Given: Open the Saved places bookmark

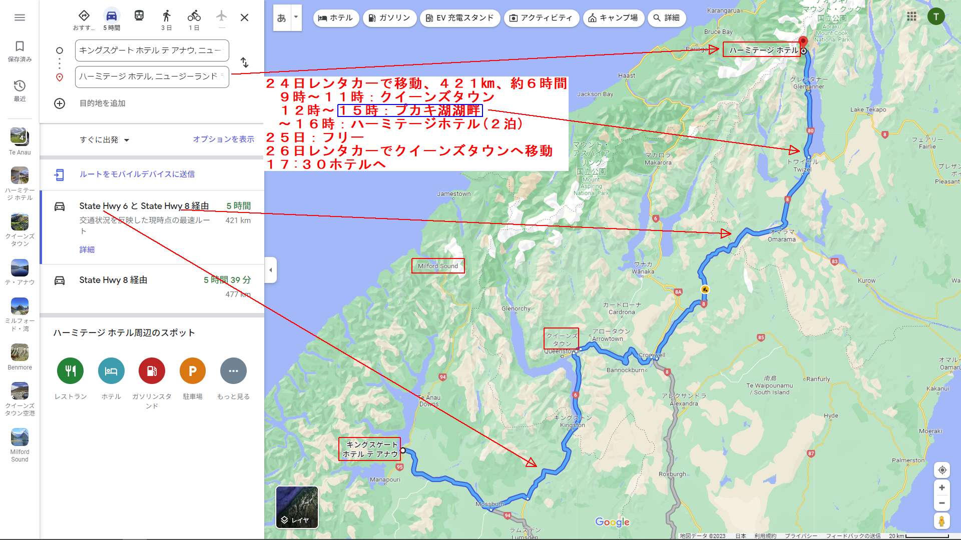Looking at the screenshot, I should coord(20,51).
